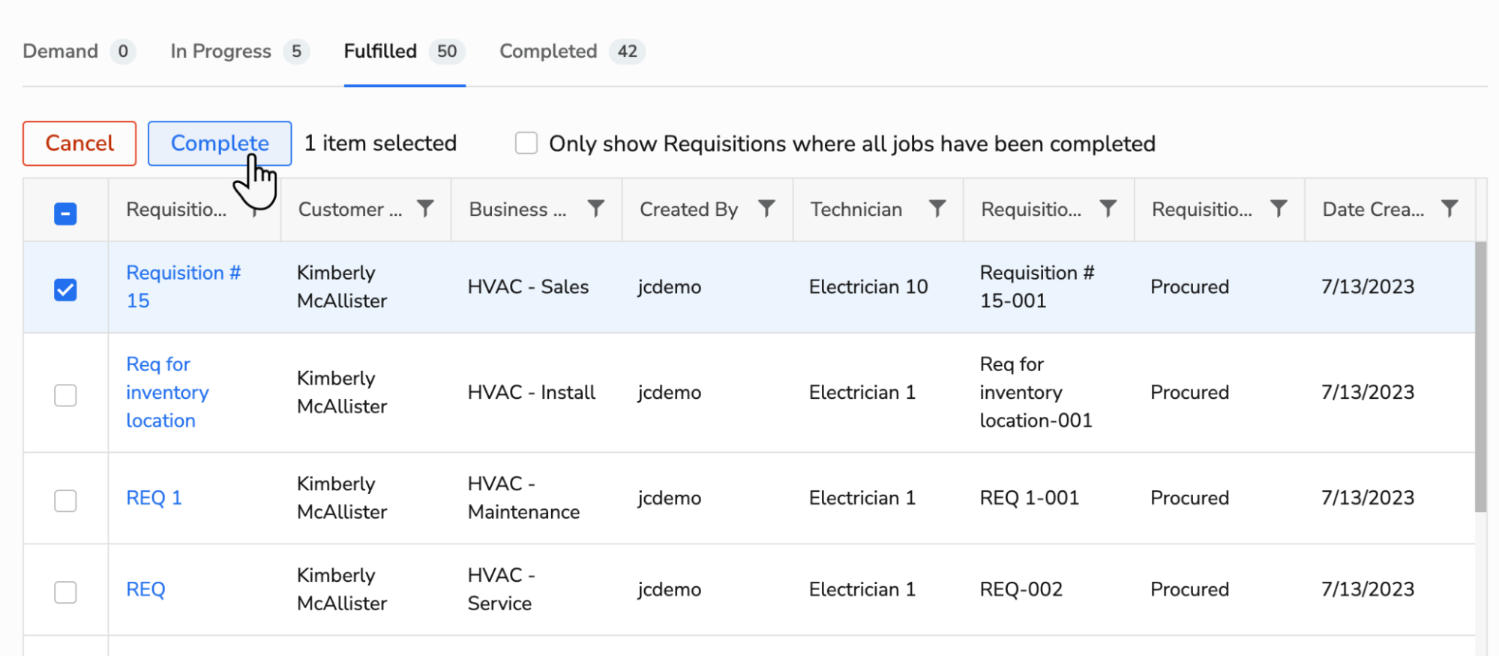Filter the Date Created column
The width and height of the screenshot is (1499, 656).
[x=1450, y=209]
